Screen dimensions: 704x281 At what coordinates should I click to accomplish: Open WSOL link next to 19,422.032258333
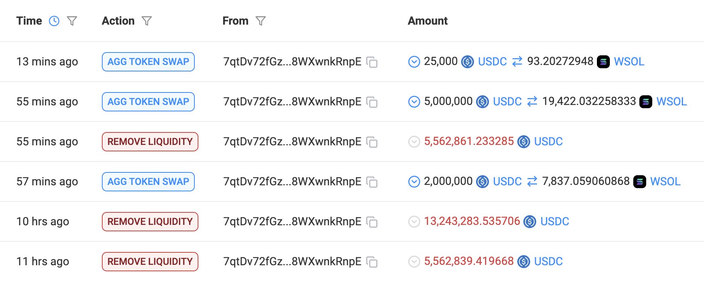pyautogui.click(x=671, y=102)
